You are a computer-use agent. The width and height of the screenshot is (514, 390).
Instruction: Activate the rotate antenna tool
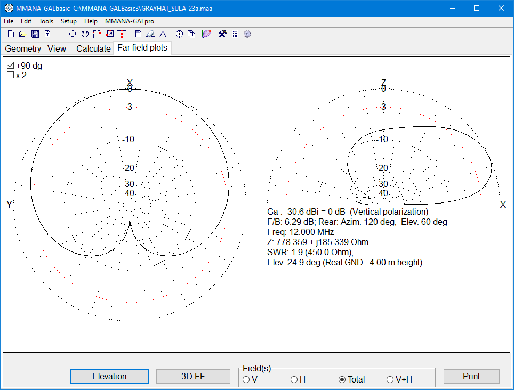(x=85, y=34)
